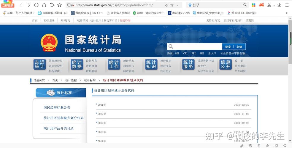The image size is (292, 148).
Task: Click the browser back arrow
Action: pos(21,5)
